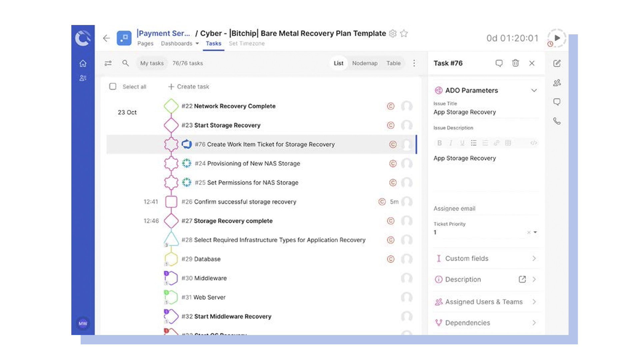640x360 pixels.
Task: Switch to Nodemap view
Action: point(365,63)
